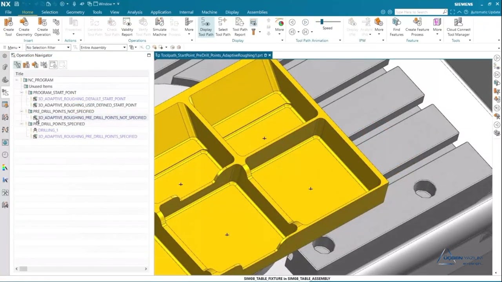This screenshot has height=282, width=502.
Task: Switch to the Analysis ribbon tab
Action: click(135, 12)
